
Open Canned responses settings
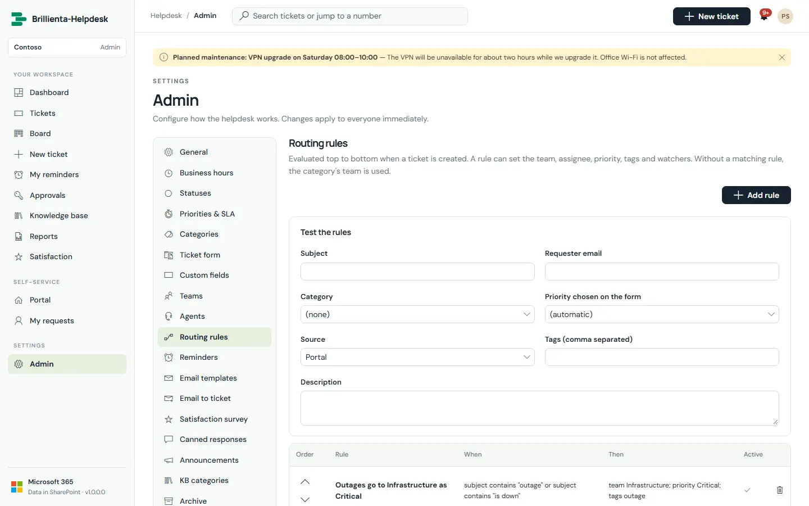pyautogui.click(x=215, y=440)
